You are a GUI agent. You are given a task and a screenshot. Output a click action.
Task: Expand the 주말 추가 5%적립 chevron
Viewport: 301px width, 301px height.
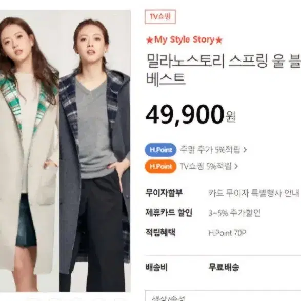(245, 150)
